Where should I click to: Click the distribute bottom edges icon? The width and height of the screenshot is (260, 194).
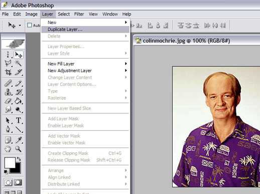(196, 26)
